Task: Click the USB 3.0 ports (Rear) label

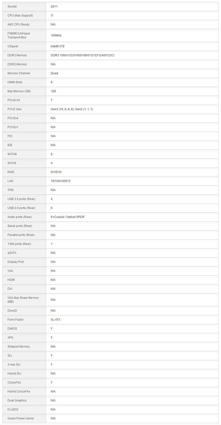Action: pos(21,199)
